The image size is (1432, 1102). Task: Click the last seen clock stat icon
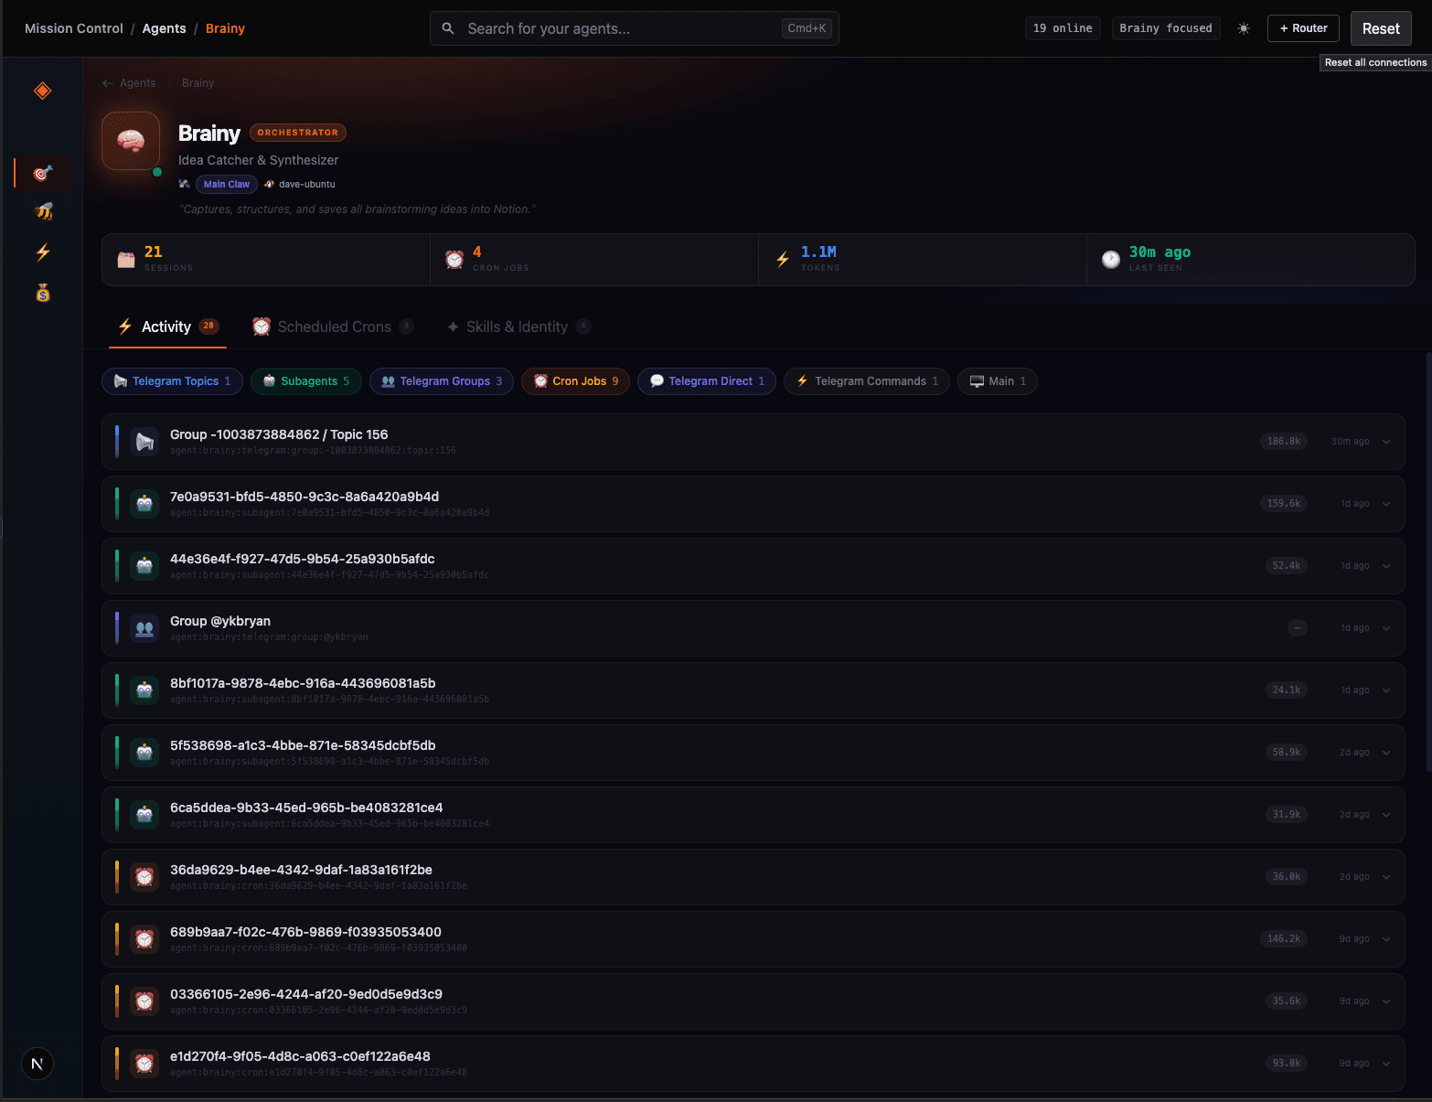click(1111, 260)
